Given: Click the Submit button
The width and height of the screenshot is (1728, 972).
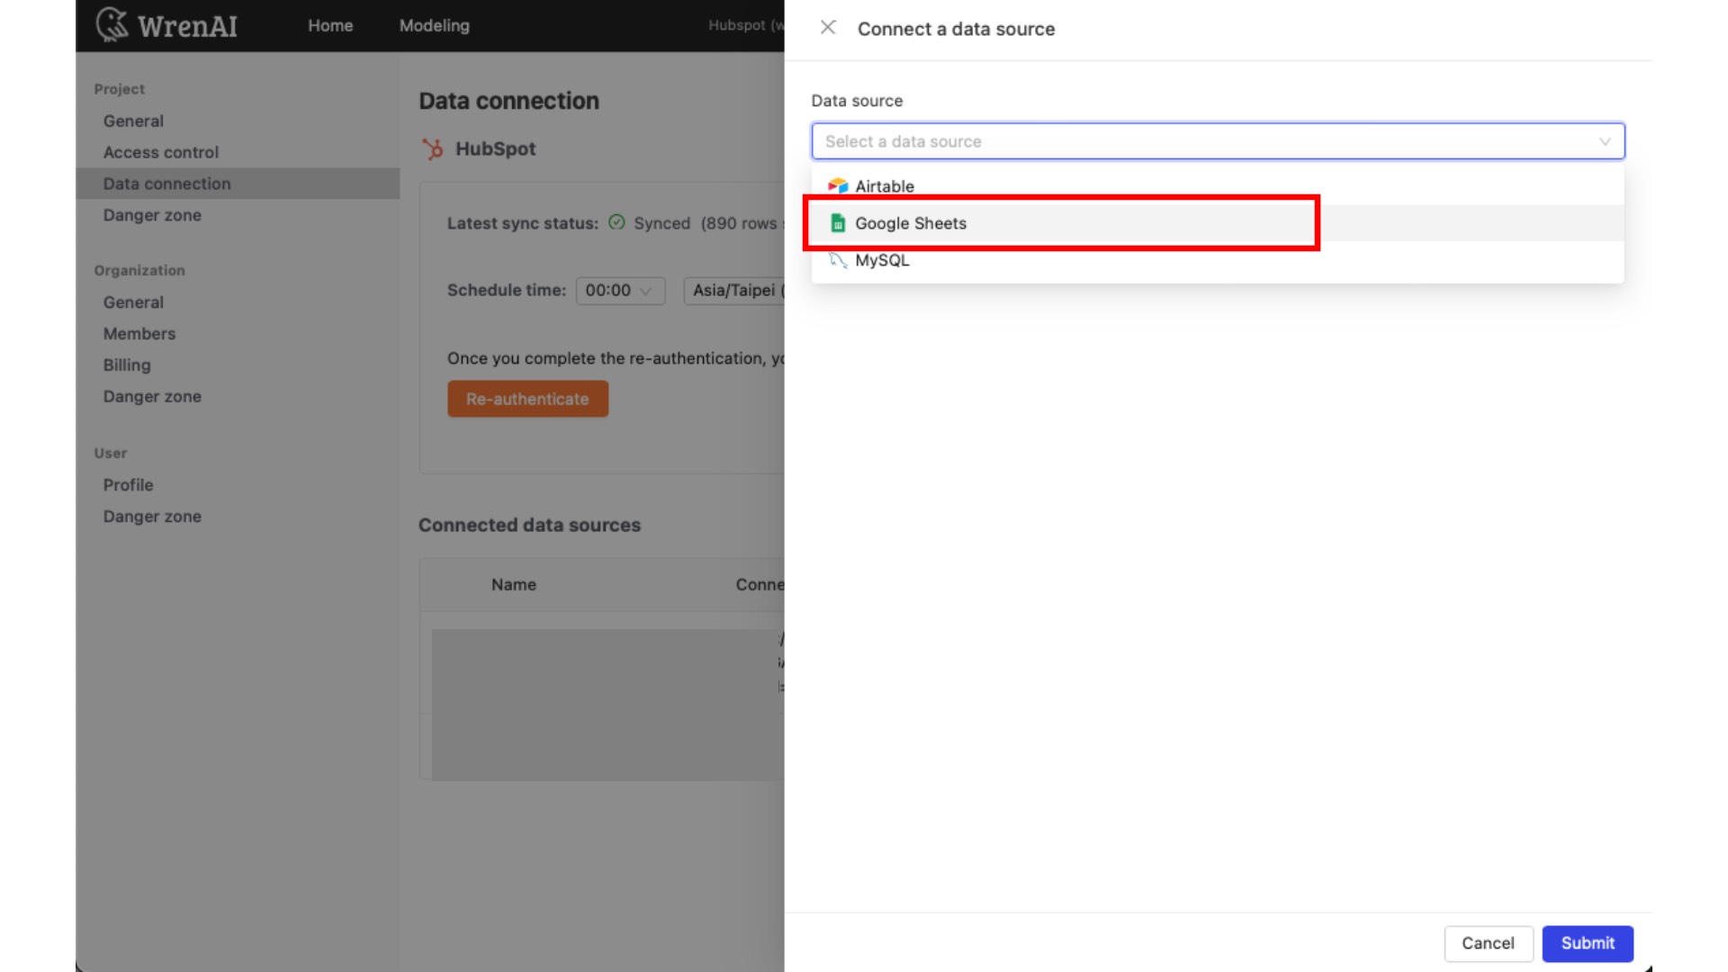Looking at the screenshot, I should coord(1588,943).
